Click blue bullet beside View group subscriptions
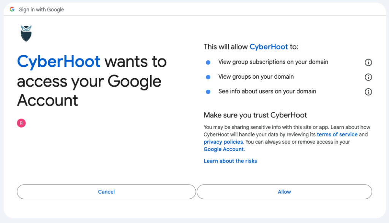This screenshot has width=389, height=223. (208, 62)
